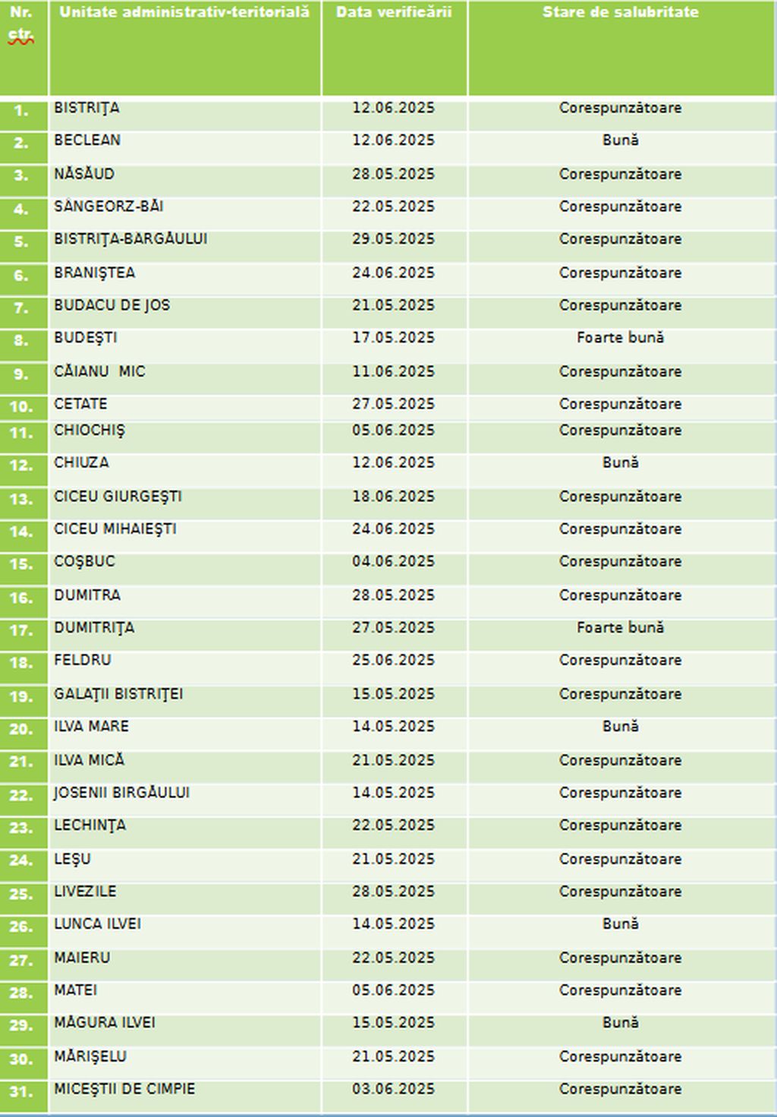Select the row number 29 cell

(21, 1025)
